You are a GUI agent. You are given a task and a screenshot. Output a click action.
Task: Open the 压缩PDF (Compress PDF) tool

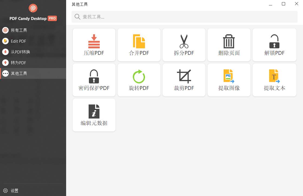94,45
